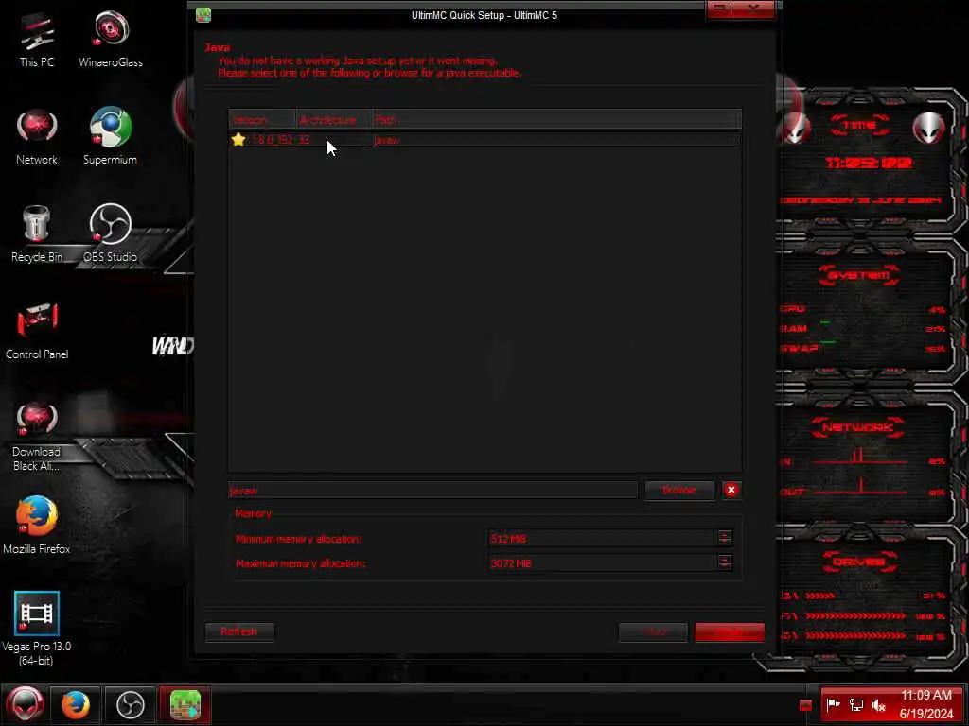The height and width of the screenshot is (726, 969).
Task: Launch OBS Studio from desktop
Action: [x=110, y=233]
